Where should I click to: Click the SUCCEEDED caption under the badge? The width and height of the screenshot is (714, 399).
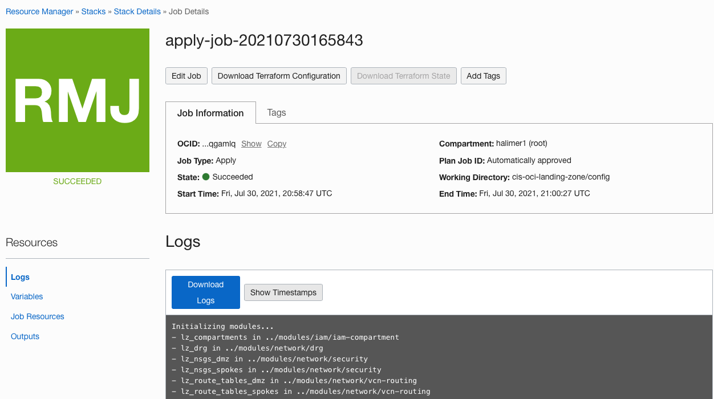click(77, 181)
